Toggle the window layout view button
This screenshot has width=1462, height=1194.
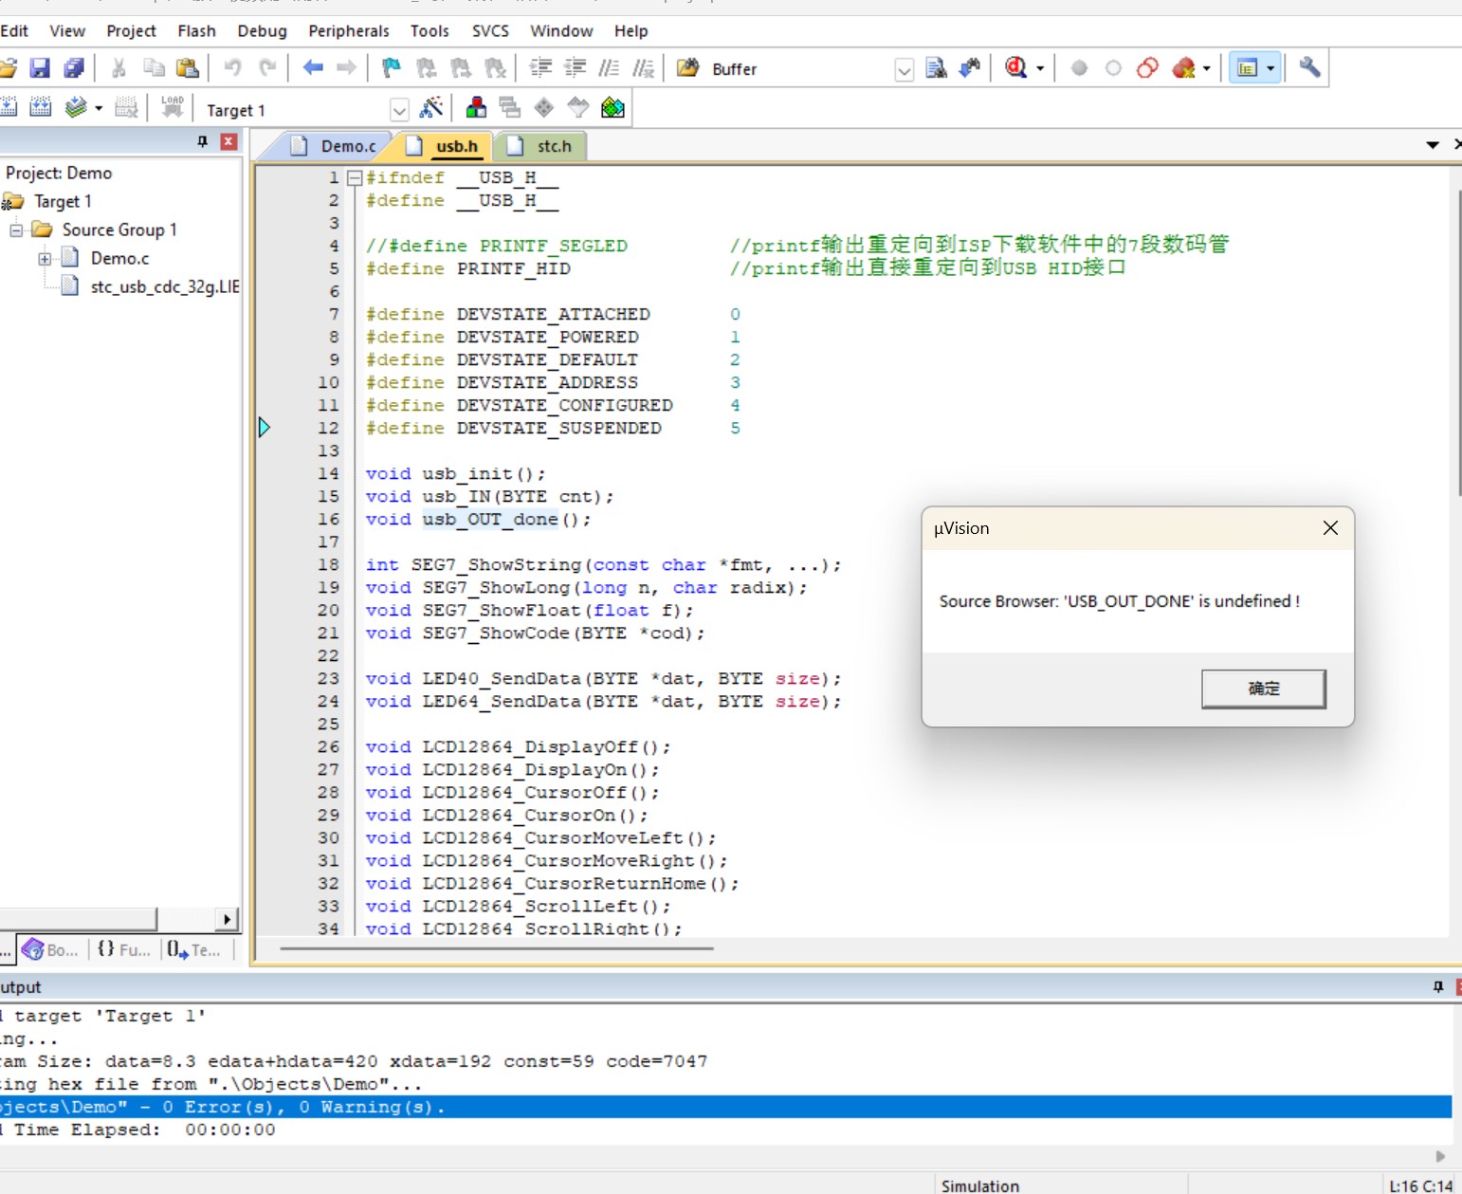click(1248, 68)
